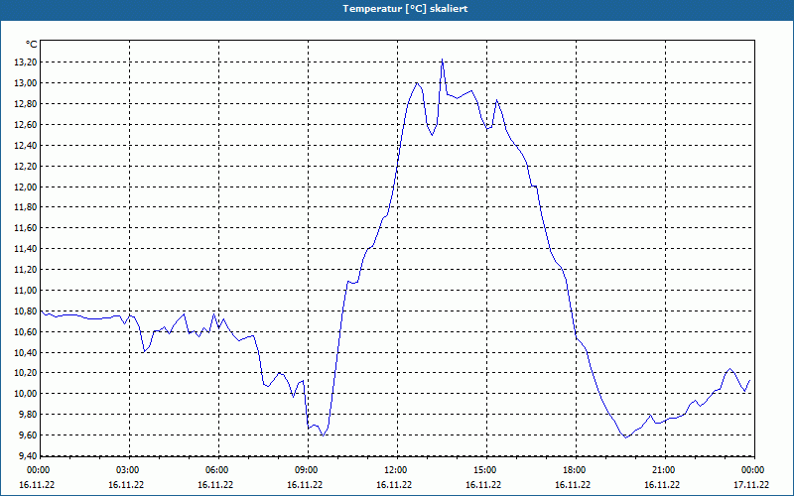Select the 12,00 y-axis label

coord(27,186)
